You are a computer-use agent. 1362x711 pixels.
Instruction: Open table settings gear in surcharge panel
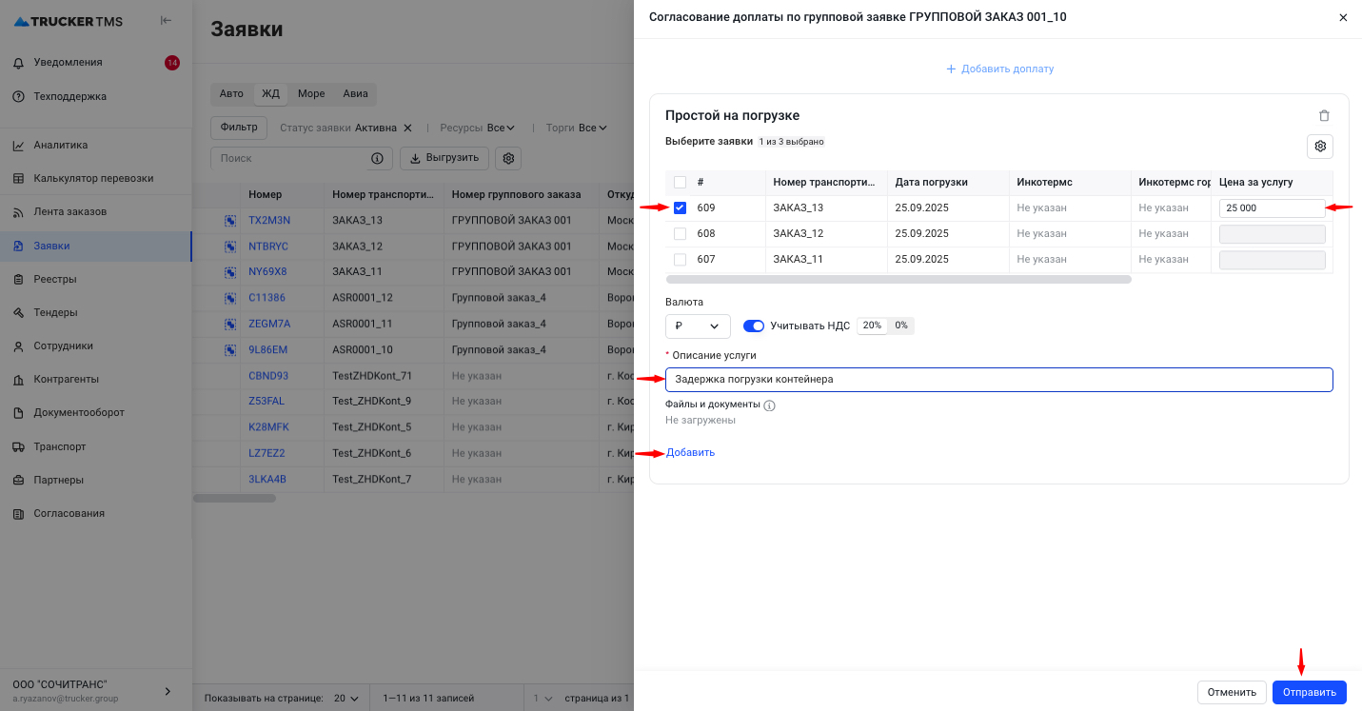pyautogui.click(x=1319, y=147)
